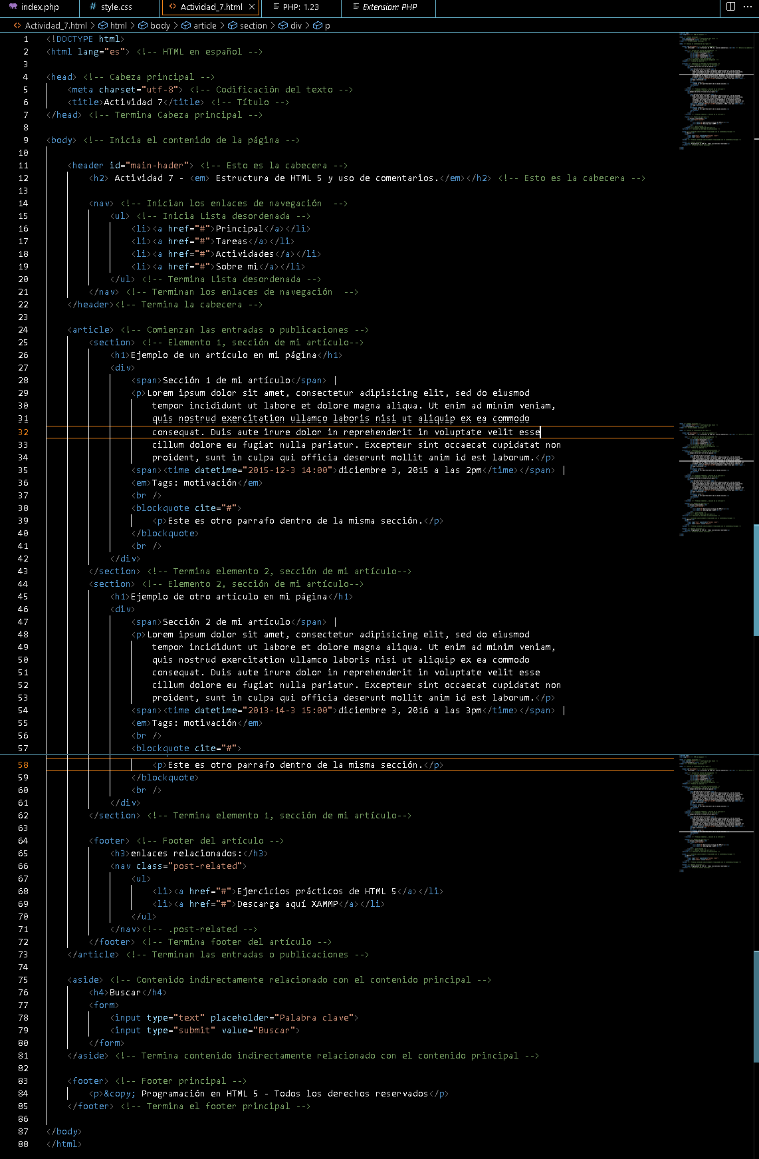The width and height of the screenshot is (759, 1159).
Task: Expand the html breadcrumb item
Action: pyautogui.click(x=118, y=25)
